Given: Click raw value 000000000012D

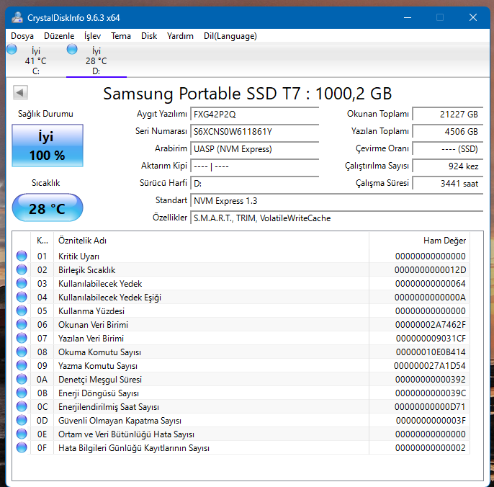Looking at the screenshot, I should (x=431, y=270).
